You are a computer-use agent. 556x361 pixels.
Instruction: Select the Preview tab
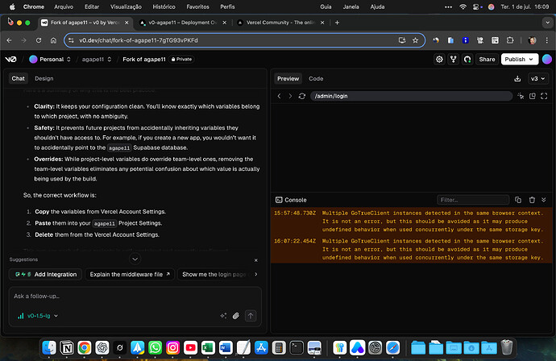pyautogui.click(x=288, y=79)
